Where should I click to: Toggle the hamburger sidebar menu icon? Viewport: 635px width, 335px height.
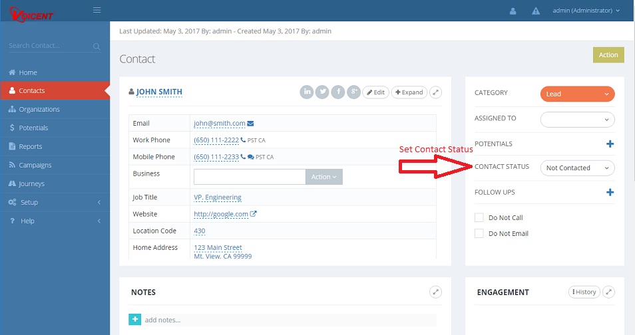click(x=97, y=10)
